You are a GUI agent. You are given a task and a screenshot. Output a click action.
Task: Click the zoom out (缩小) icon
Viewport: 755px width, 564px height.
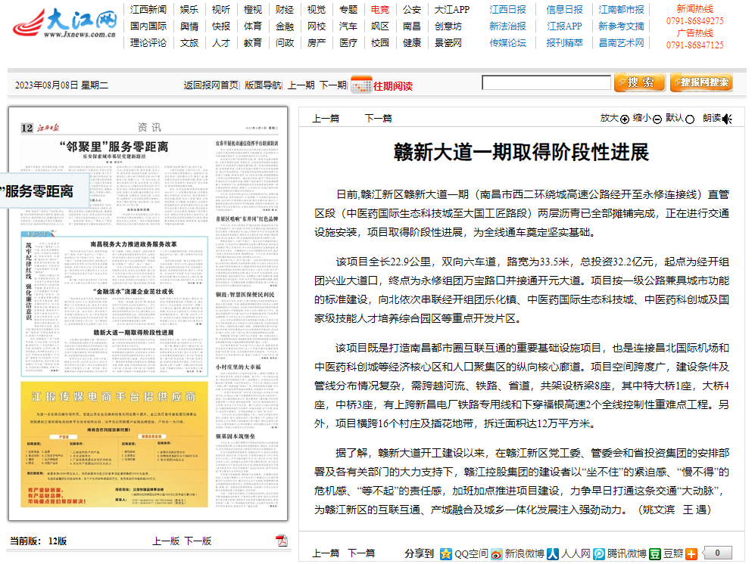tap(657, 119)
